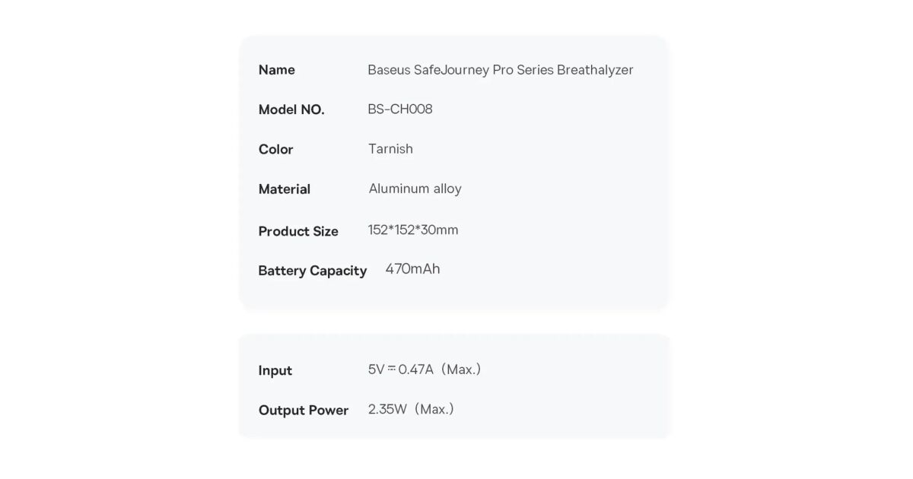This screenshot has width=913, height=479.
Task: Select the BS-CH008 model number
Action: click(399, 109)
